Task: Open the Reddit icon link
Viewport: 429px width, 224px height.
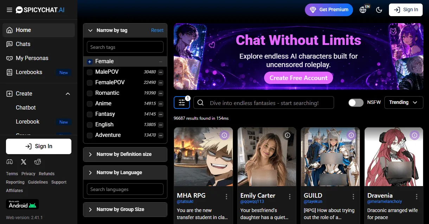Action: pyautogui.click(x=38, y=162)
